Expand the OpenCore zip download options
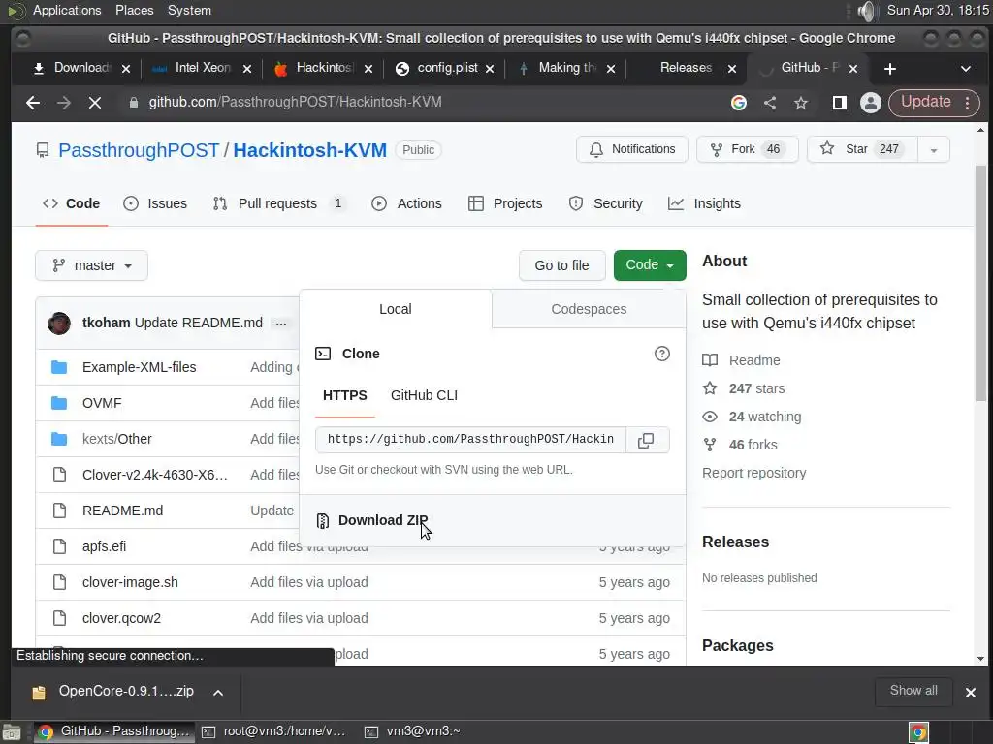The width and height of the screenshot is (993, 744). coord(218,693)
